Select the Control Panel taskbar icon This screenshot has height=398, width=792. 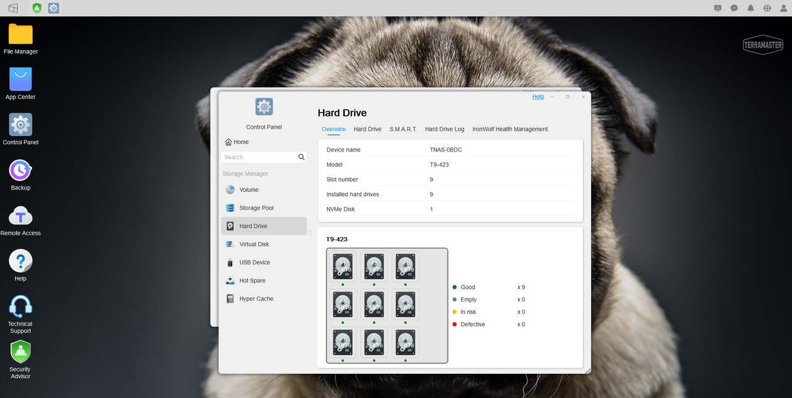(x=54, y=8)
